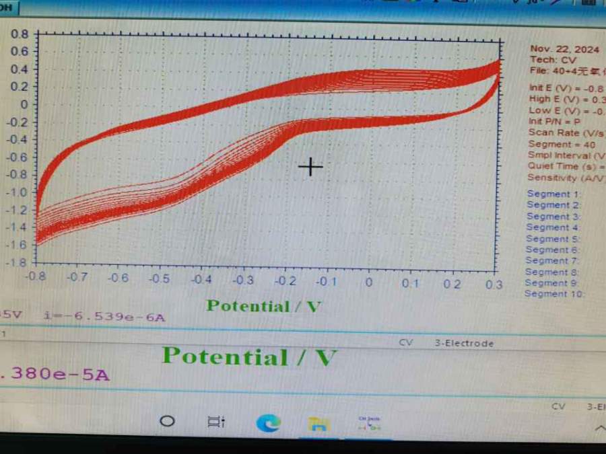Click the "Sensitivity (A/V" parameter line
The width and height of the screenshot is (606, 454).
click(x=566, y=178)
